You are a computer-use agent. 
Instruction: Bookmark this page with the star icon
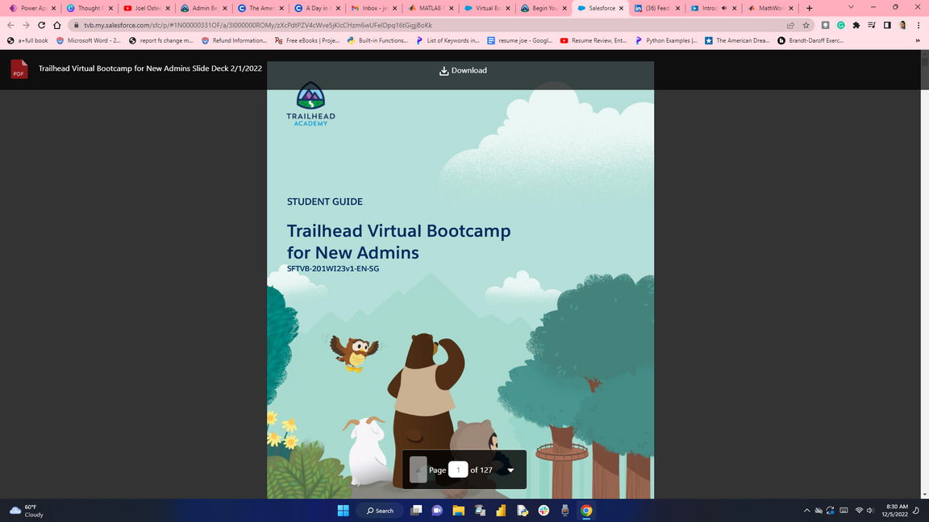[x=806, y=26]
